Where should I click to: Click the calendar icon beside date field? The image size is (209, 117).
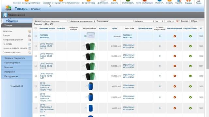point(177,21)
